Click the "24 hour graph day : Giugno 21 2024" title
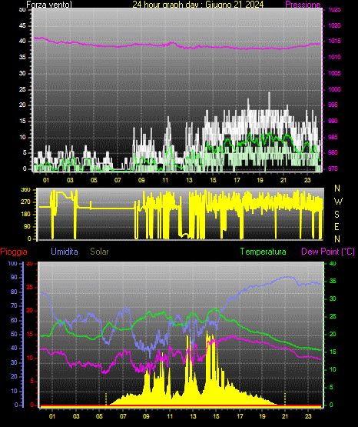 [198, 5]
